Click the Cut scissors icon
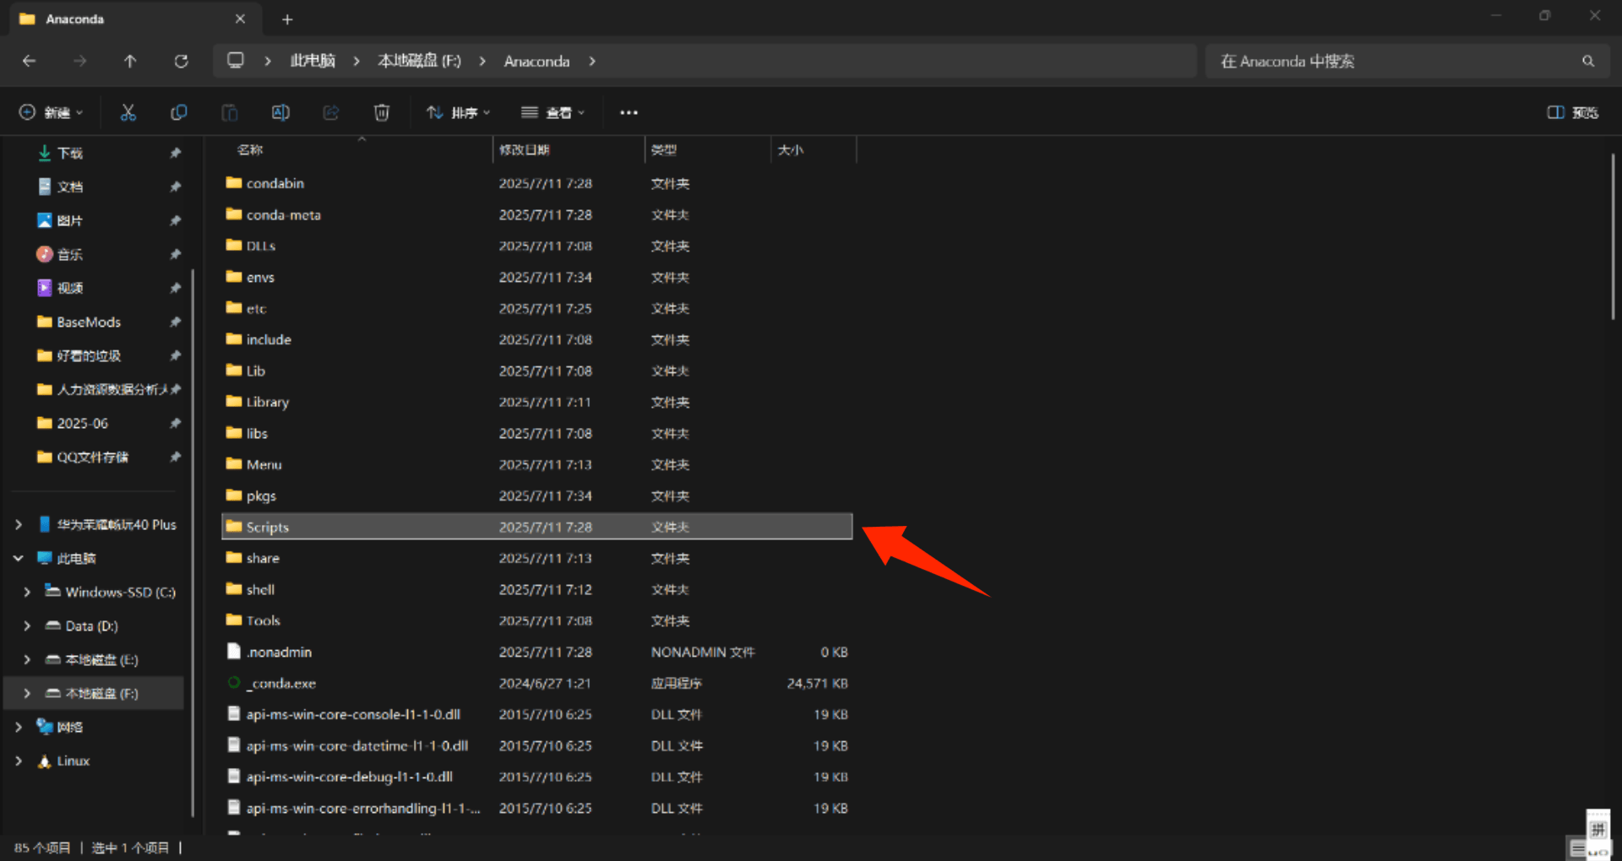 [x=128, y=112]
